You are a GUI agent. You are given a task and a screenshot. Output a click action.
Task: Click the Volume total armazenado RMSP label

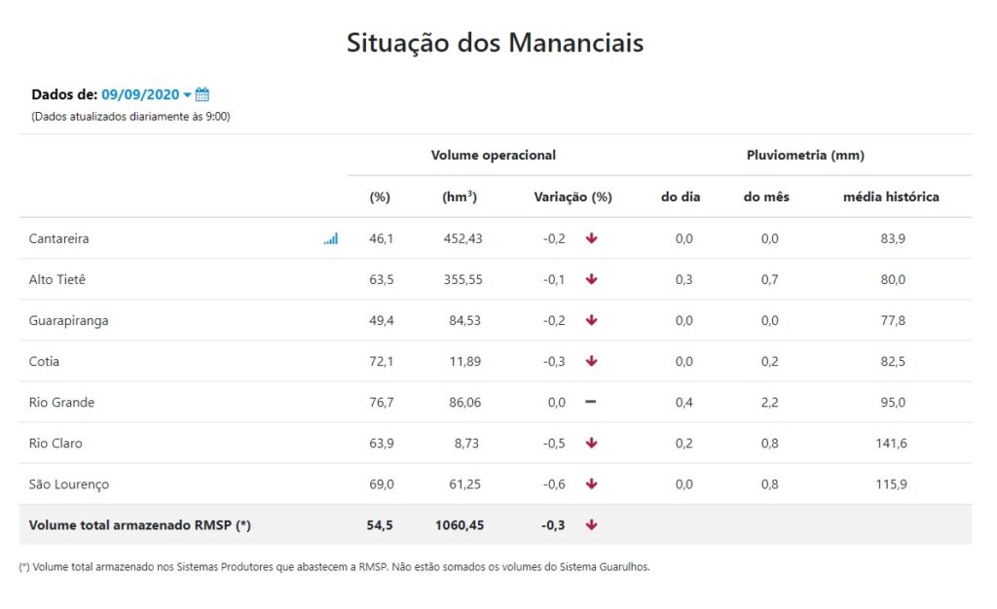(x=140, y=525)
